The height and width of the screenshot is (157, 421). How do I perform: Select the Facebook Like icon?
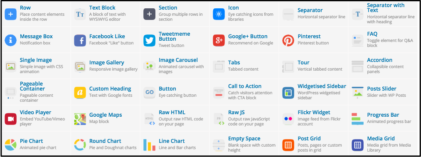point(80,41)
